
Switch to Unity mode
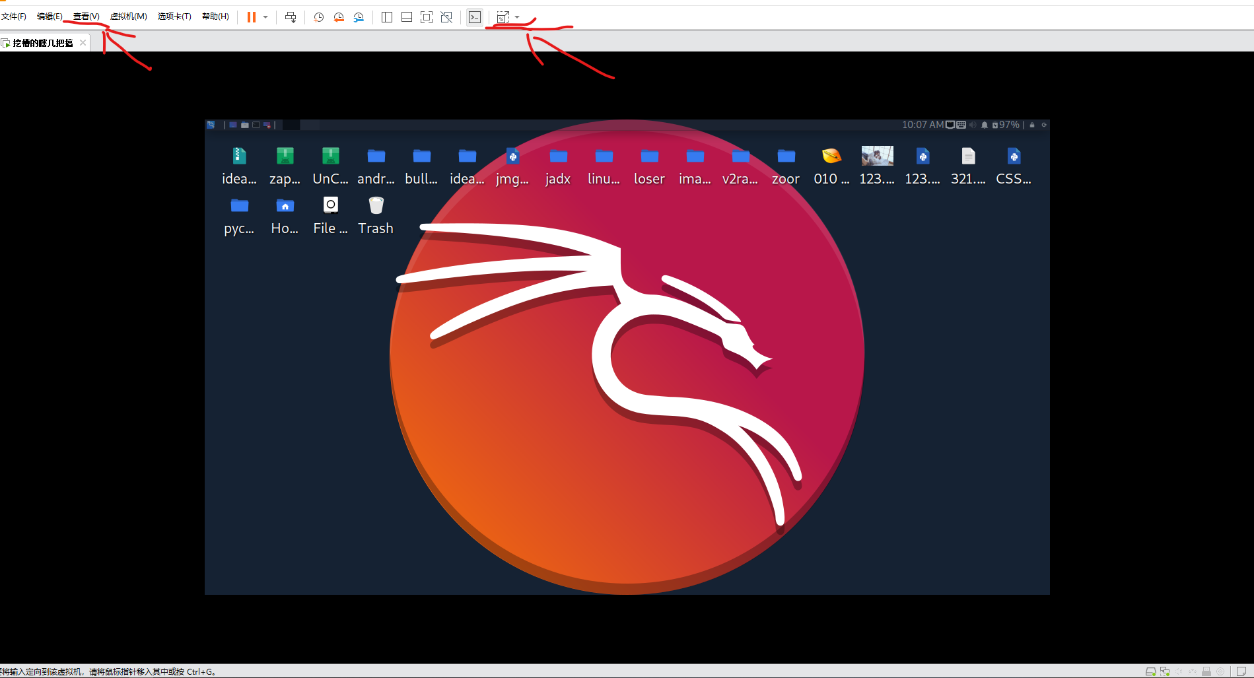pos(446,17)
